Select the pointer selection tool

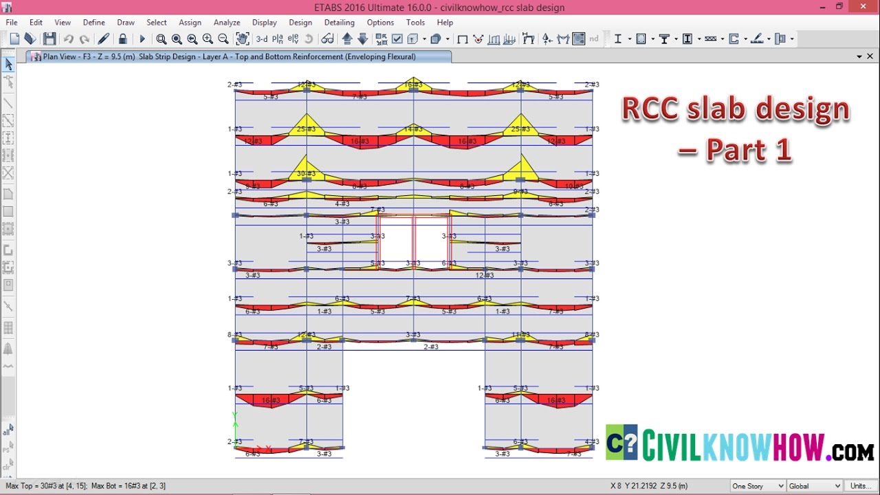(x=8, y=64)
